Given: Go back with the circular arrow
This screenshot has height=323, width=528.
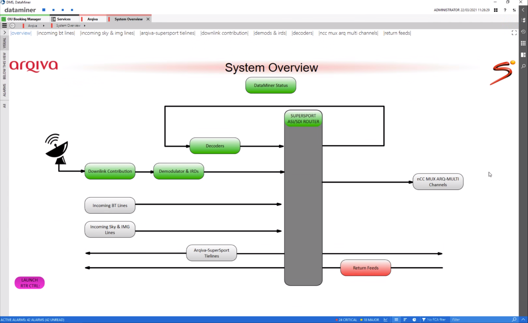Looking at the screenshot, I should pyautogui.click(x=12, y=25).
